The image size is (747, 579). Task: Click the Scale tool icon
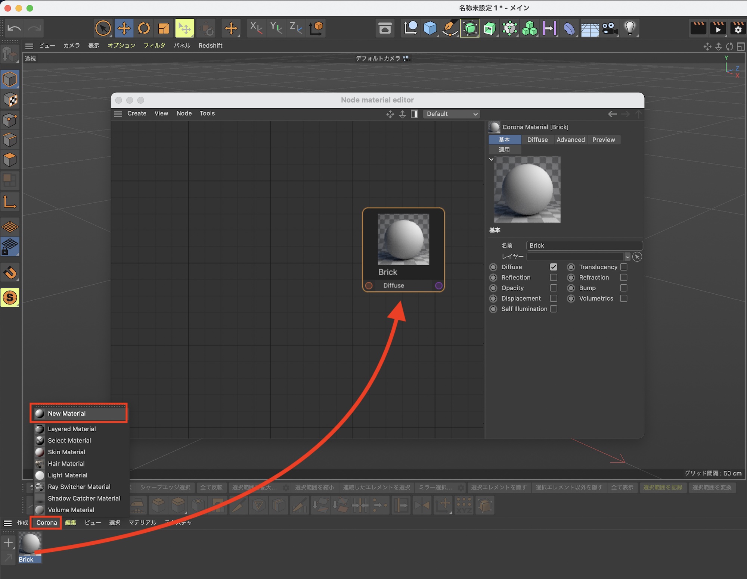pos(164,28)
